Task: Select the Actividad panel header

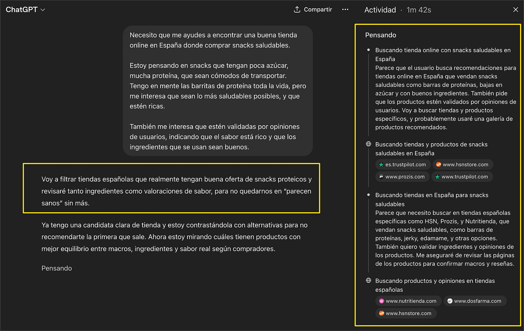Action: point(380,10)
